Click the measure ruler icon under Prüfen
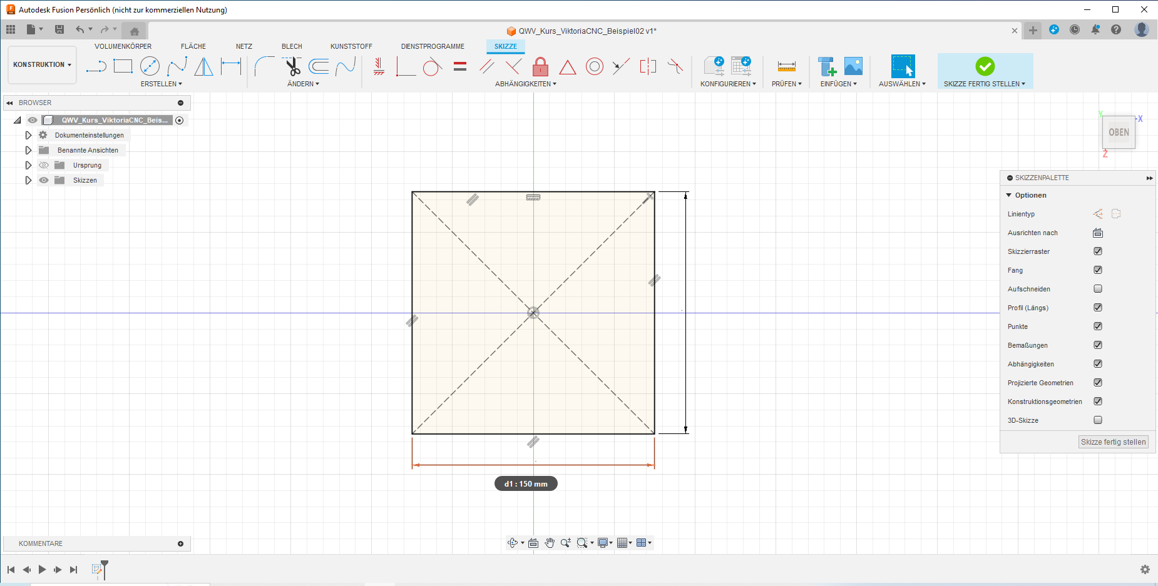The image size is (1158, 586). tap(786, 66)
